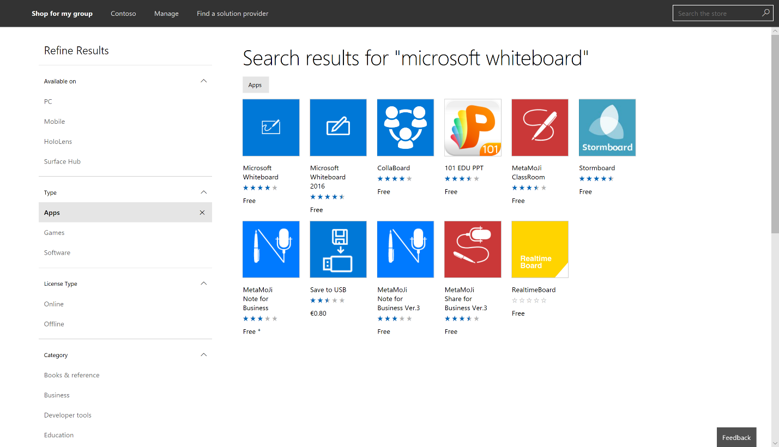Collapse the Available on section
Screen dimensions: 779x447
203,81
